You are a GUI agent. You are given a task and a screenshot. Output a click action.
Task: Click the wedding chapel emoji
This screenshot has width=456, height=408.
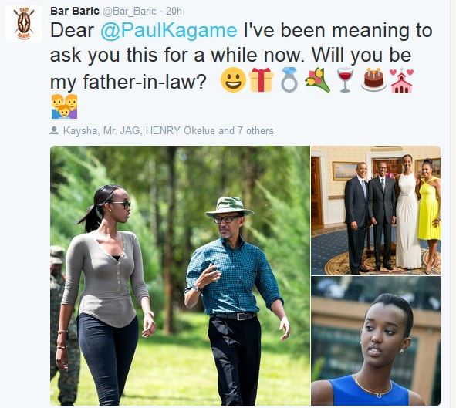tap(401, 80)
